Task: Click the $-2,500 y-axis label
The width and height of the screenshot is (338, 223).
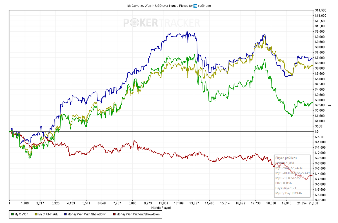Action: click(321, 158)
